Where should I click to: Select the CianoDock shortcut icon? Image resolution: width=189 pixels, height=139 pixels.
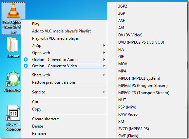13,79
